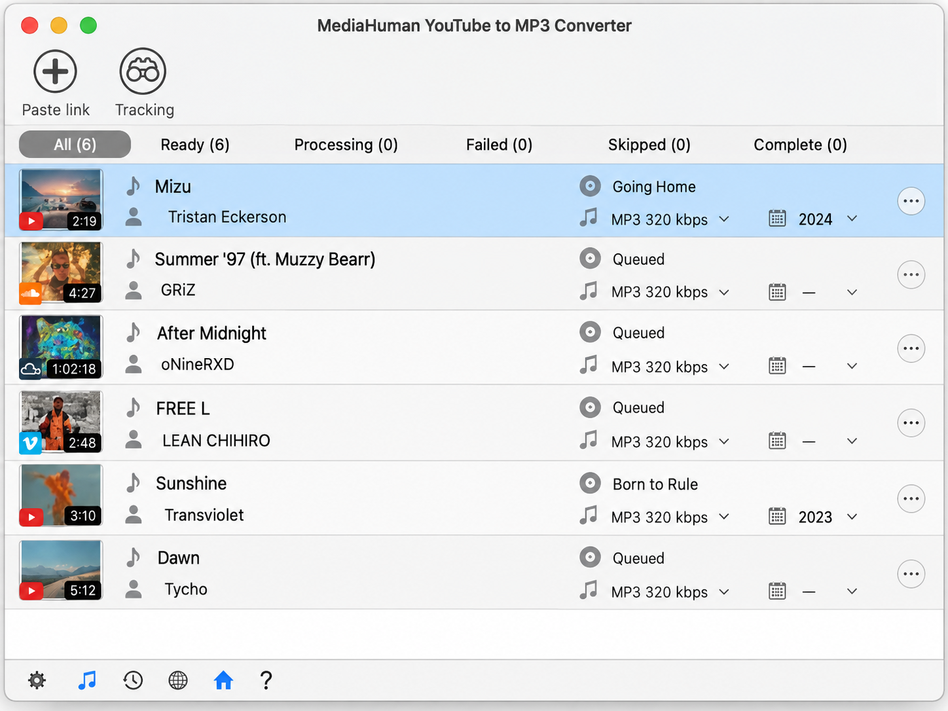The height and width of the screenshot is (711, 948).
Task: Click the Mizu video thumbnail
Action: 61,200
